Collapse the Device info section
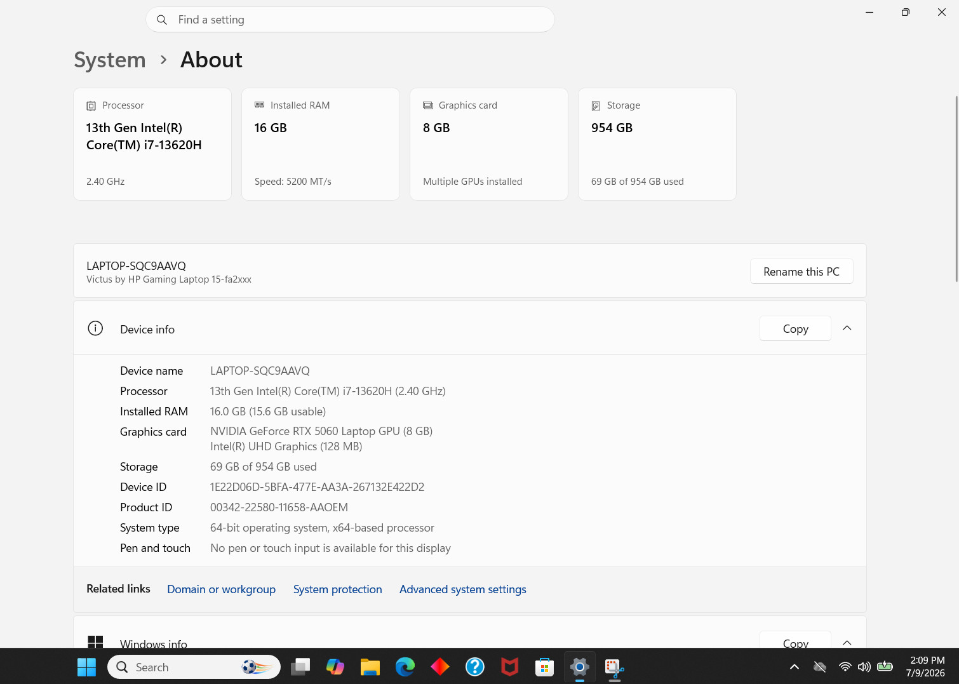This screenshot has width=959, height=684. click(x=847, y=328)
